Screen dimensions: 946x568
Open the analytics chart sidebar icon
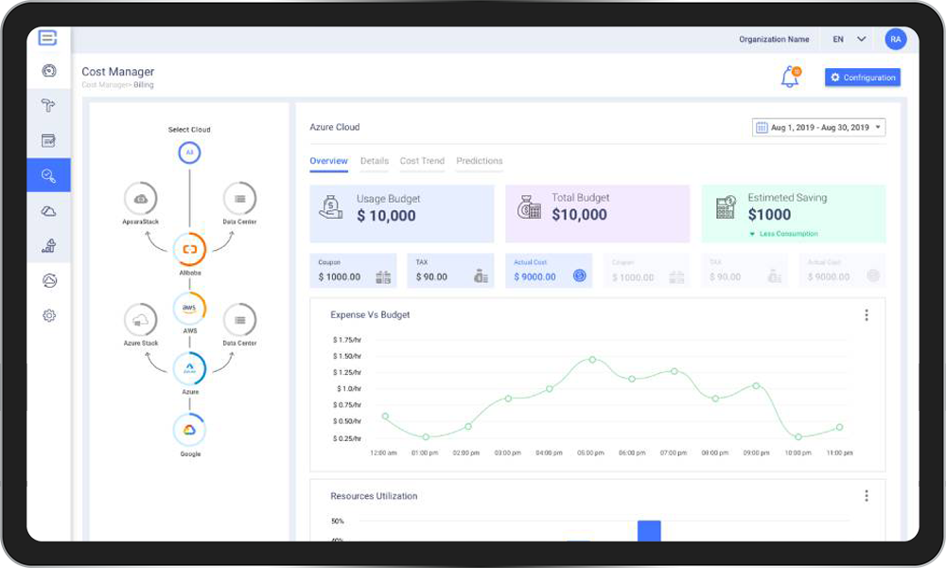(x=48, y=246)
